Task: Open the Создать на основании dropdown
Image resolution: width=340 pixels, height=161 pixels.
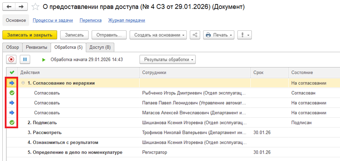Action: (158, 35)
